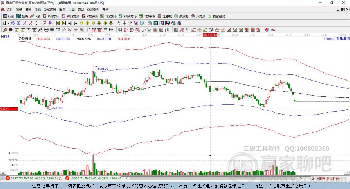Select the percent sign tool
Screen dimensions: 350x189
(188, 30)
